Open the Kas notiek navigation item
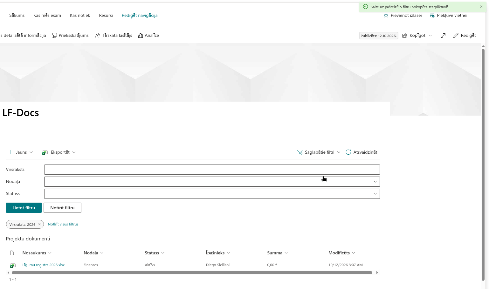 [80, 15]
